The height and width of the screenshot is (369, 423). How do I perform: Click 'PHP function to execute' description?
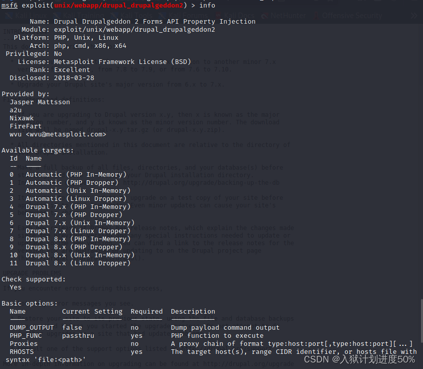(217, 336)
